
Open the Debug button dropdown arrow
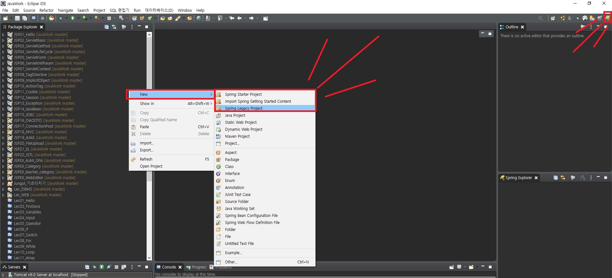66,18
